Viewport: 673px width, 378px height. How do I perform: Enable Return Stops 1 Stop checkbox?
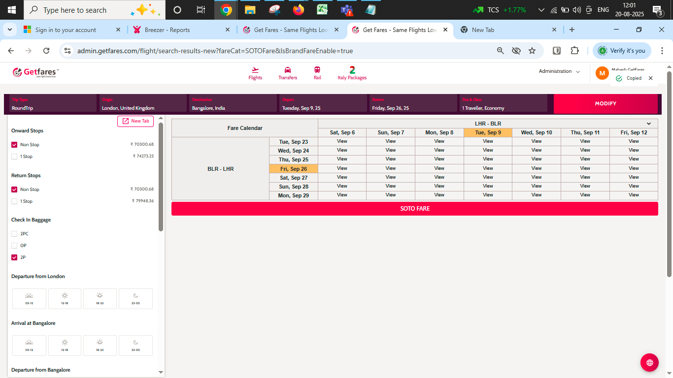pos(14,201)
